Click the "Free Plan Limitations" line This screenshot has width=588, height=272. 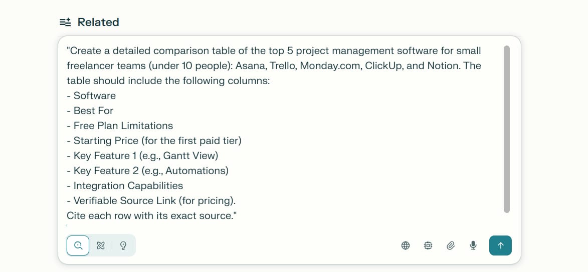point(123,125)
